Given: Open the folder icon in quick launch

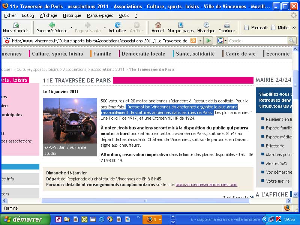Looking at the screenshot, I should (67, 219).
